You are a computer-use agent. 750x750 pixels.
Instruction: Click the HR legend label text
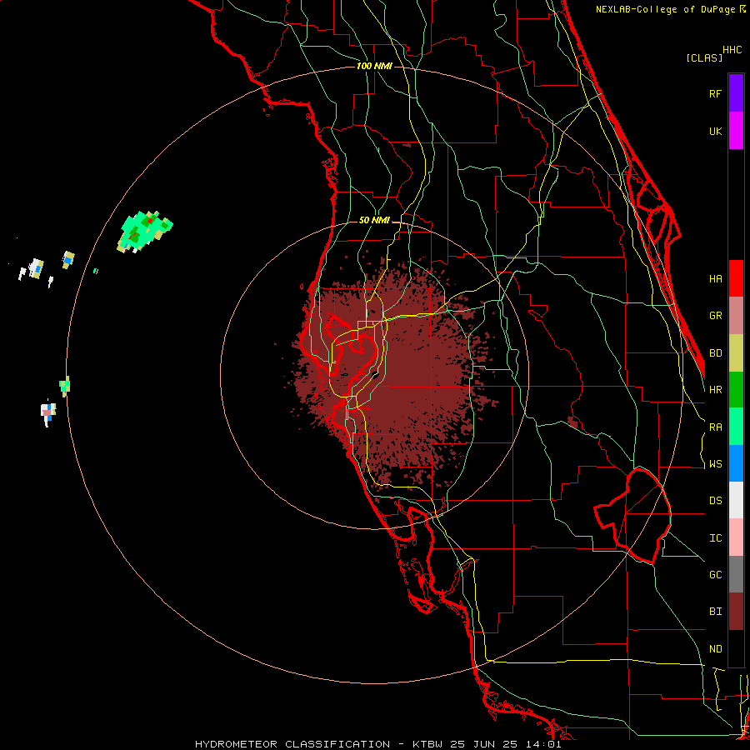click(x=715, y=390)
